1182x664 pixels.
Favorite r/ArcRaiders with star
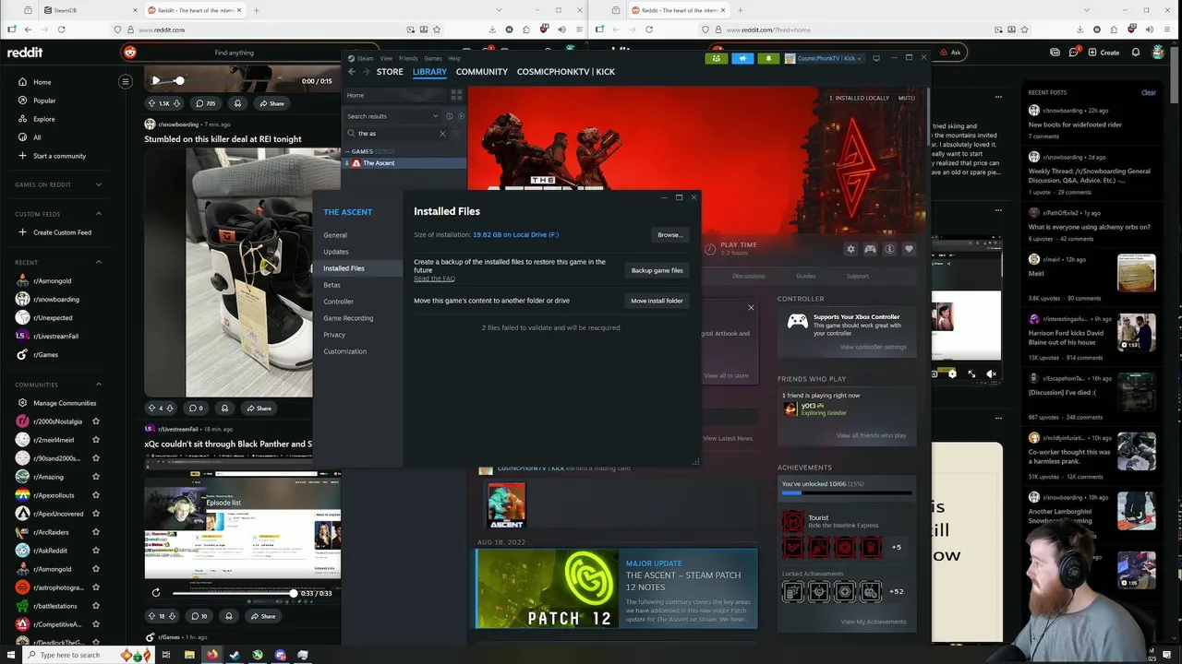click(95, 532)
